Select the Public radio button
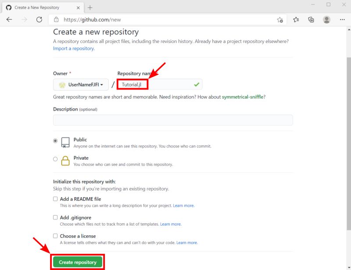Screen dimensions: 351x270 tap(55, 141)
